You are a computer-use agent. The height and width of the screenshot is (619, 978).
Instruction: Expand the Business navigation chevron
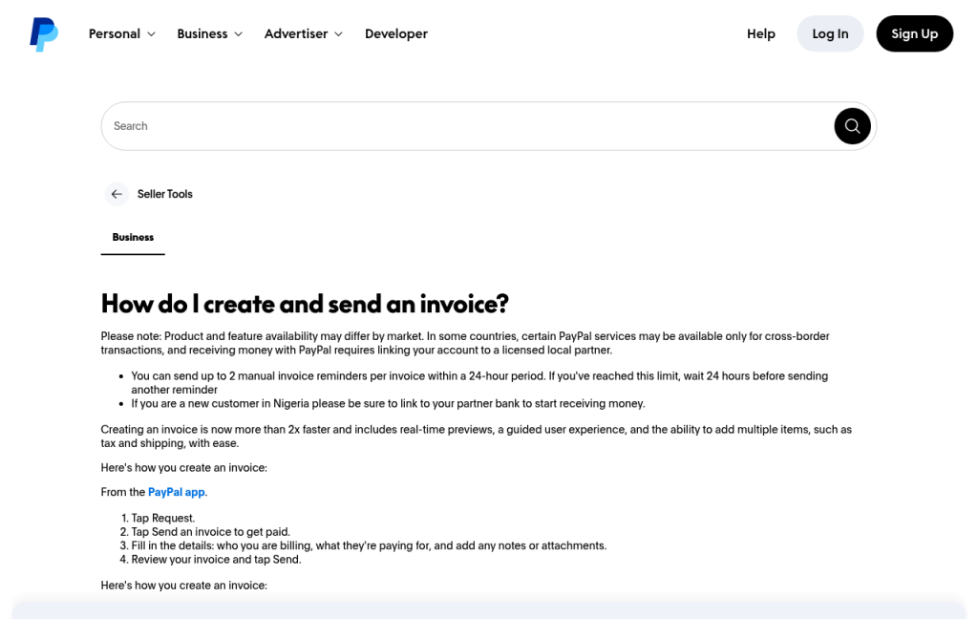tap(238, 34)
